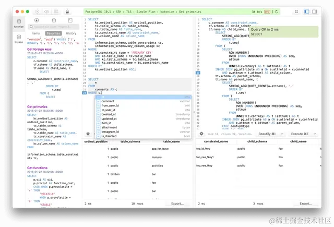
Task: Click Export in the right results pane
Action: tap(306, 204)
